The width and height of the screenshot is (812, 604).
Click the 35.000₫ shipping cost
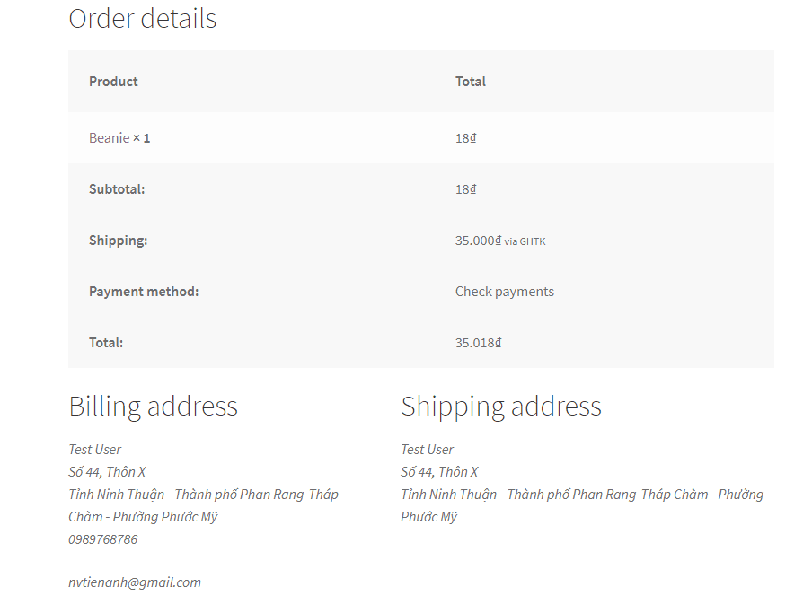(x=479, y=241)
